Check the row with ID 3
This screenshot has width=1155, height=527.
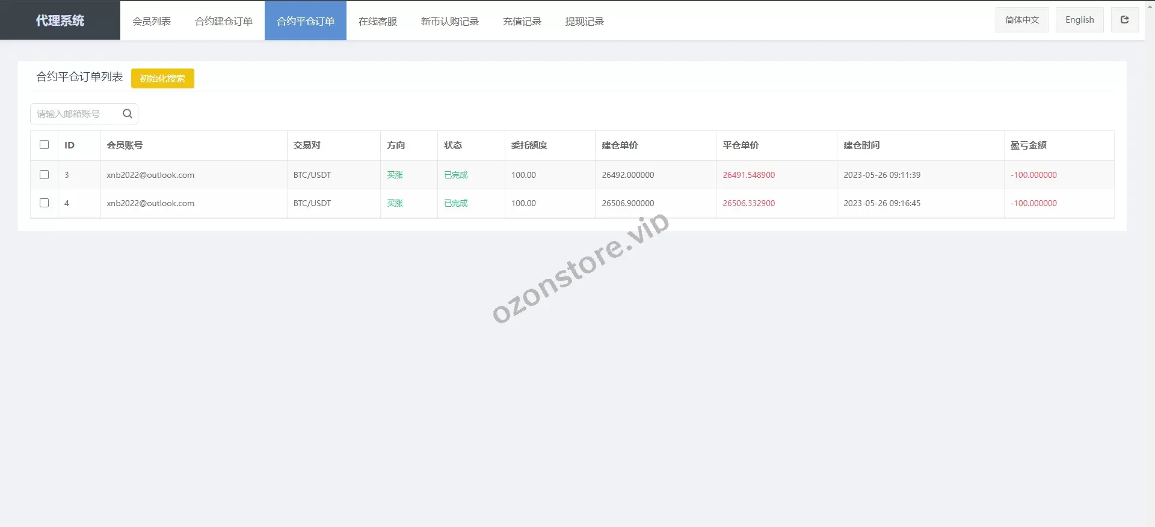tap(44, 175)
